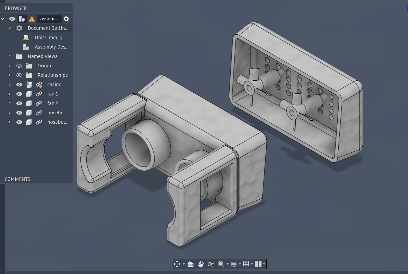This screenshot has width=408, height=274.
Task: Select the Named Views label
Action: (43, 56)
